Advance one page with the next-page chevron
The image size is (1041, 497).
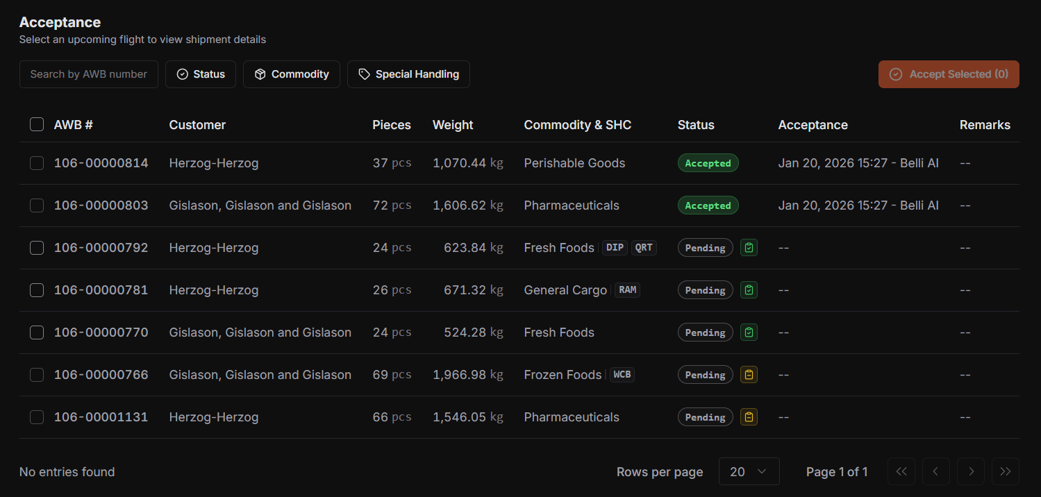click(x=970, y=471)
